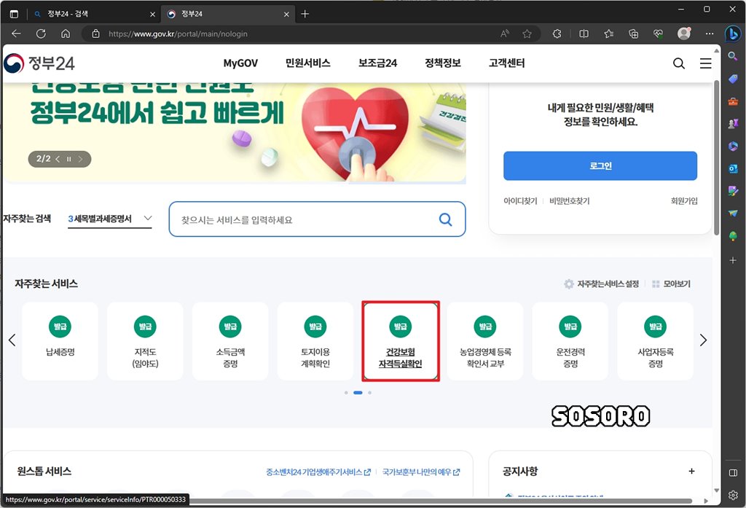The height and width of the screenshot is (508, 746).
Task: Open the header search magnifier icon
Action: coord(679,63)
